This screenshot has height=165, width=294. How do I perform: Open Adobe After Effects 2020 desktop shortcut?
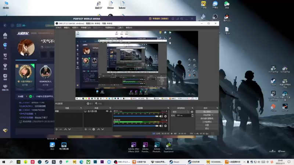click(x=134, y=147)
